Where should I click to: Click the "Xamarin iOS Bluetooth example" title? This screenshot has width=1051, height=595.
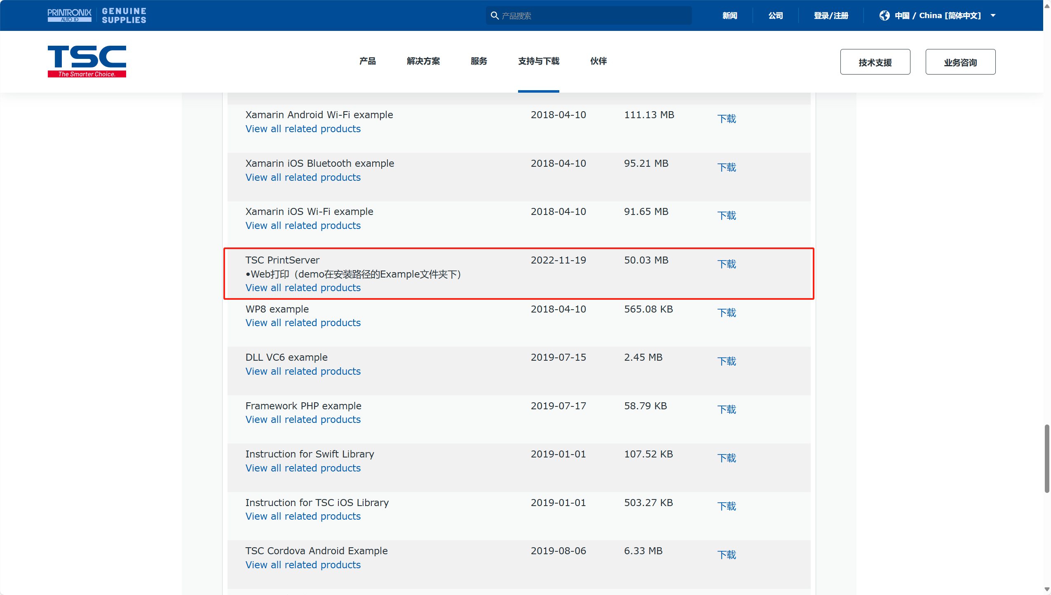[319, 163]
